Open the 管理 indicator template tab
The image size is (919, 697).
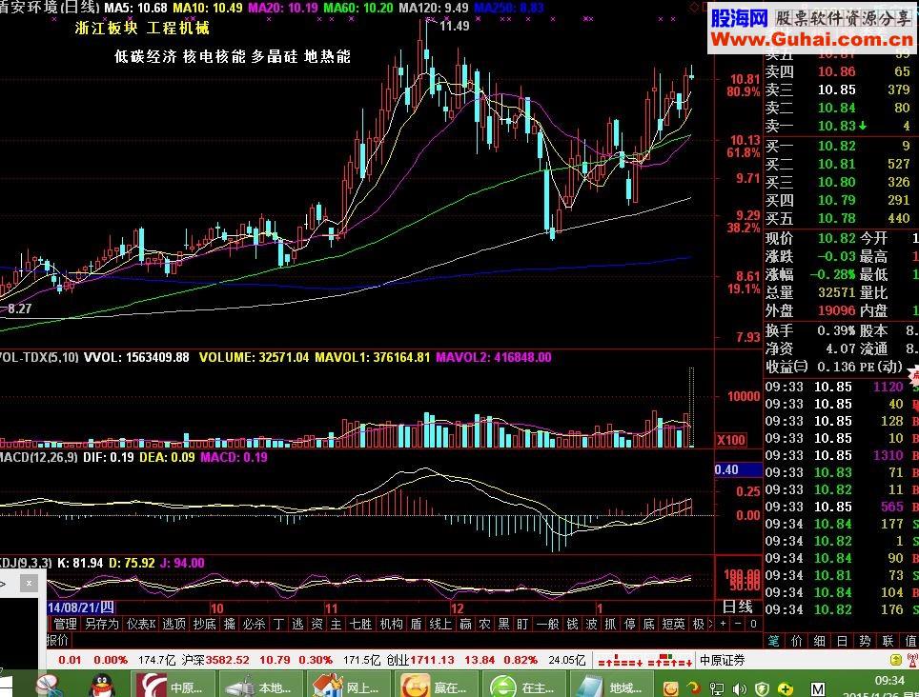coord(65,624)
